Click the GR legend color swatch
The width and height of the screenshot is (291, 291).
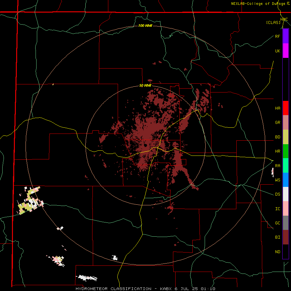click(x=286, y=123)
